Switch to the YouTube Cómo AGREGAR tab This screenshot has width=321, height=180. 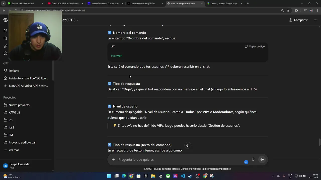[x=66, y=3]
